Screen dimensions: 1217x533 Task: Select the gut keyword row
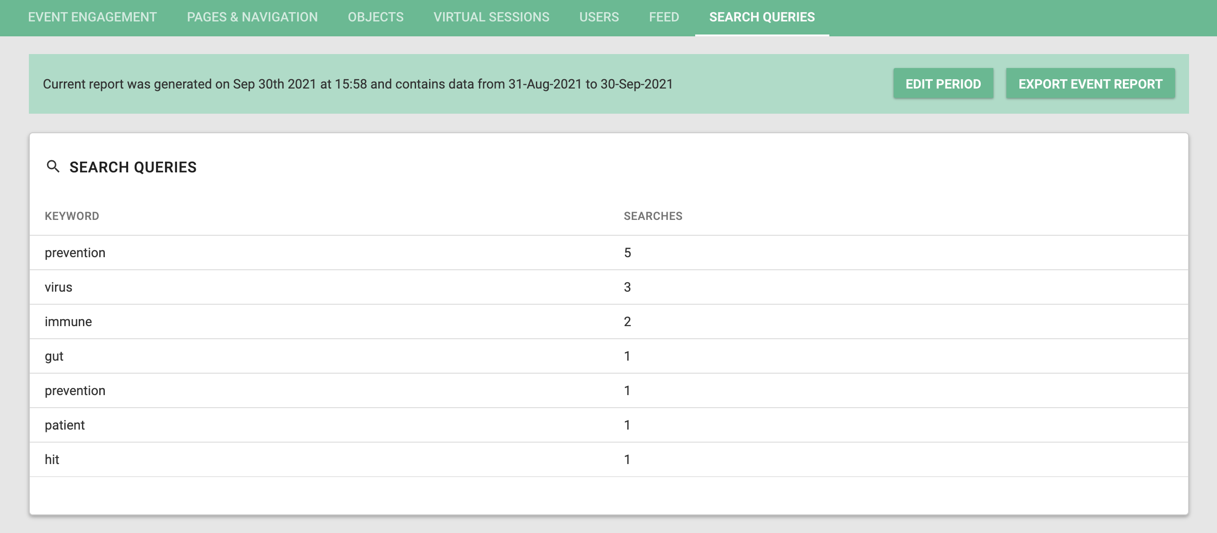point(608,356)
